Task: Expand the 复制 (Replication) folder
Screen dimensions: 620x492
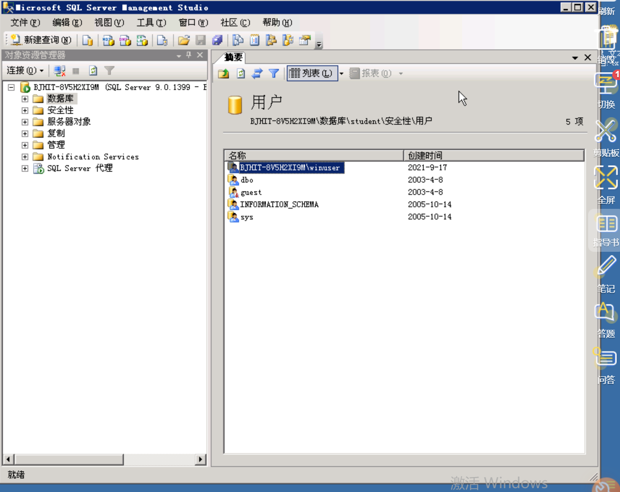Action: tap(25, 134)
